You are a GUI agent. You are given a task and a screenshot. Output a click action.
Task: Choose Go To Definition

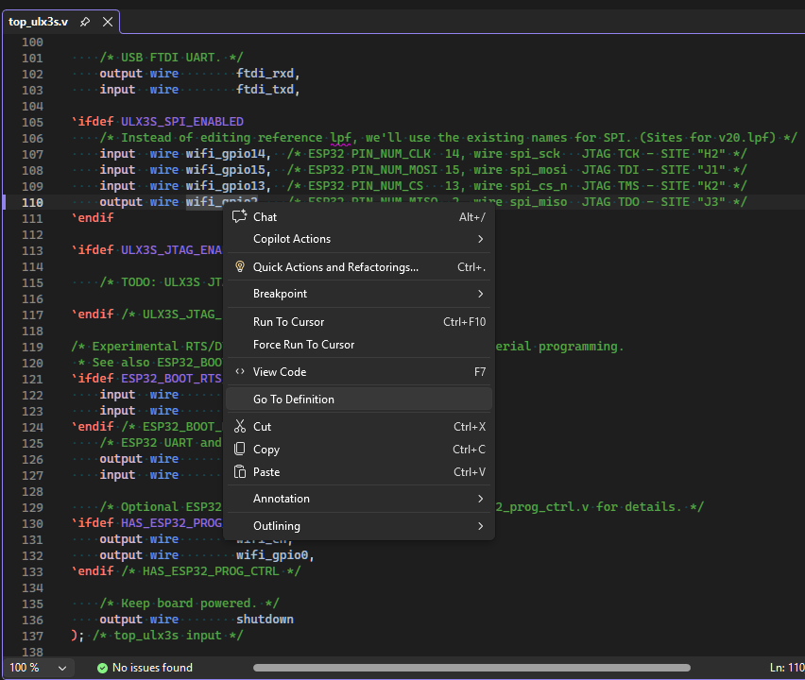point(359,399)
